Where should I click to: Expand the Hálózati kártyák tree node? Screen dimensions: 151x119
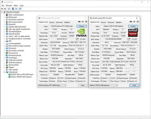(4, 34)
